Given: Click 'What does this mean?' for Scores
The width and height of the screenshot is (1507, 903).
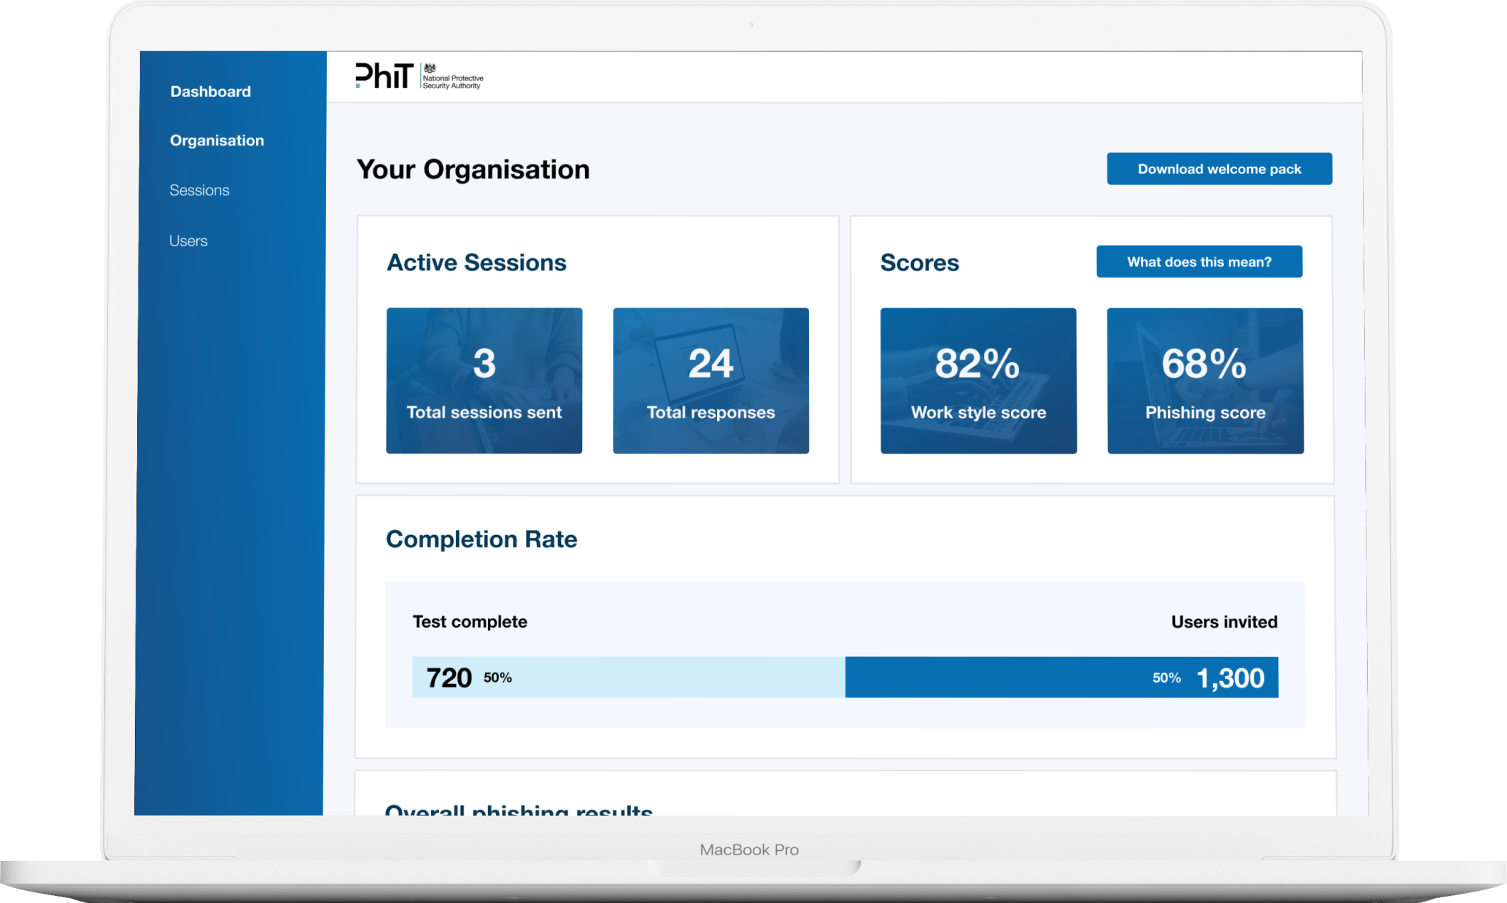Looking at the screenshot, I should [x=1199, y=261].
